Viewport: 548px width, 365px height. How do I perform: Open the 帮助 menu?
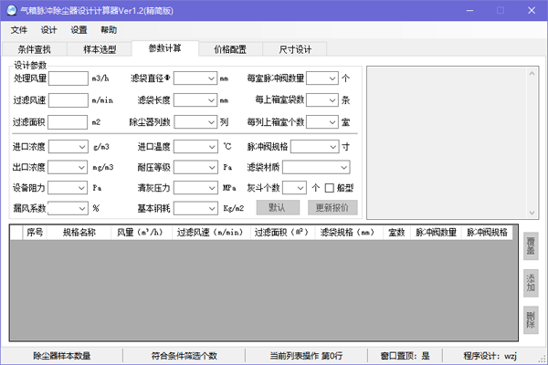pos(109,30)
